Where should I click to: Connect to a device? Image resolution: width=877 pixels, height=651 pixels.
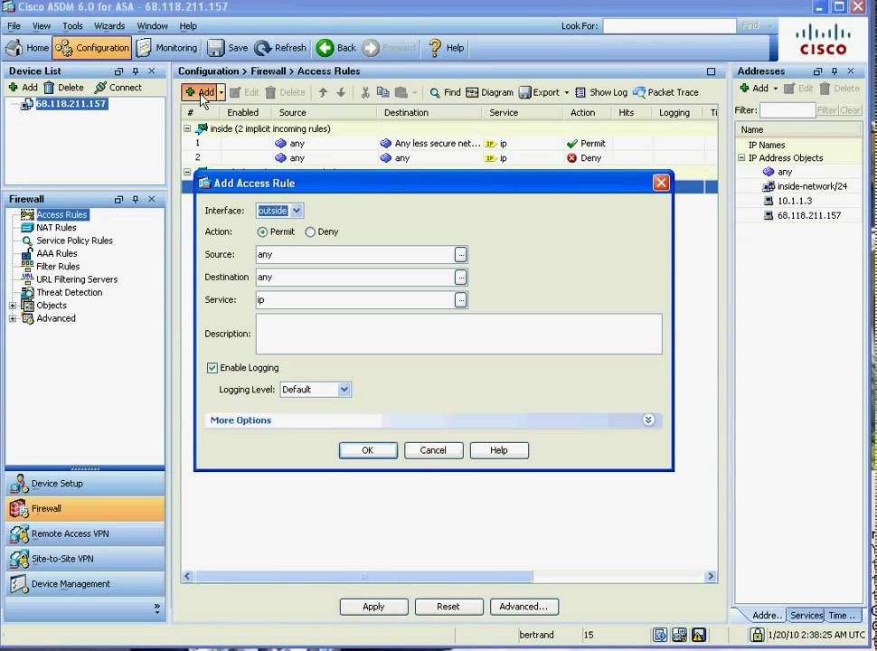coord(118,87)
